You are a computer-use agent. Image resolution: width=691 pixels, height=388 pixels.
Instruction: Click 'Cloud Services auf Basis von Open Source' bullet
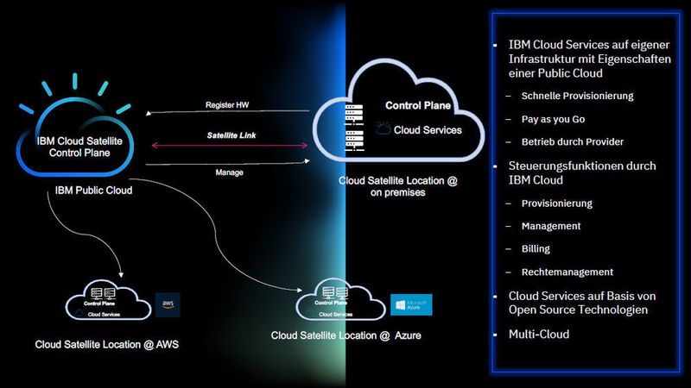tap(582, 303)
